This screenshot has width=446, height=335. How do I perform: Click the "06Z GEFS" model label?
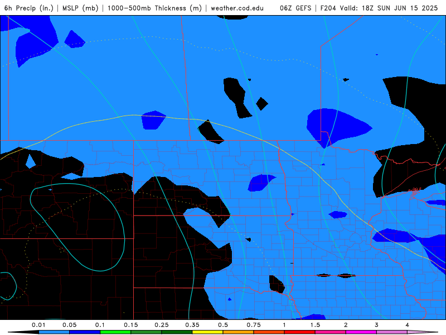tap(295, 8)
